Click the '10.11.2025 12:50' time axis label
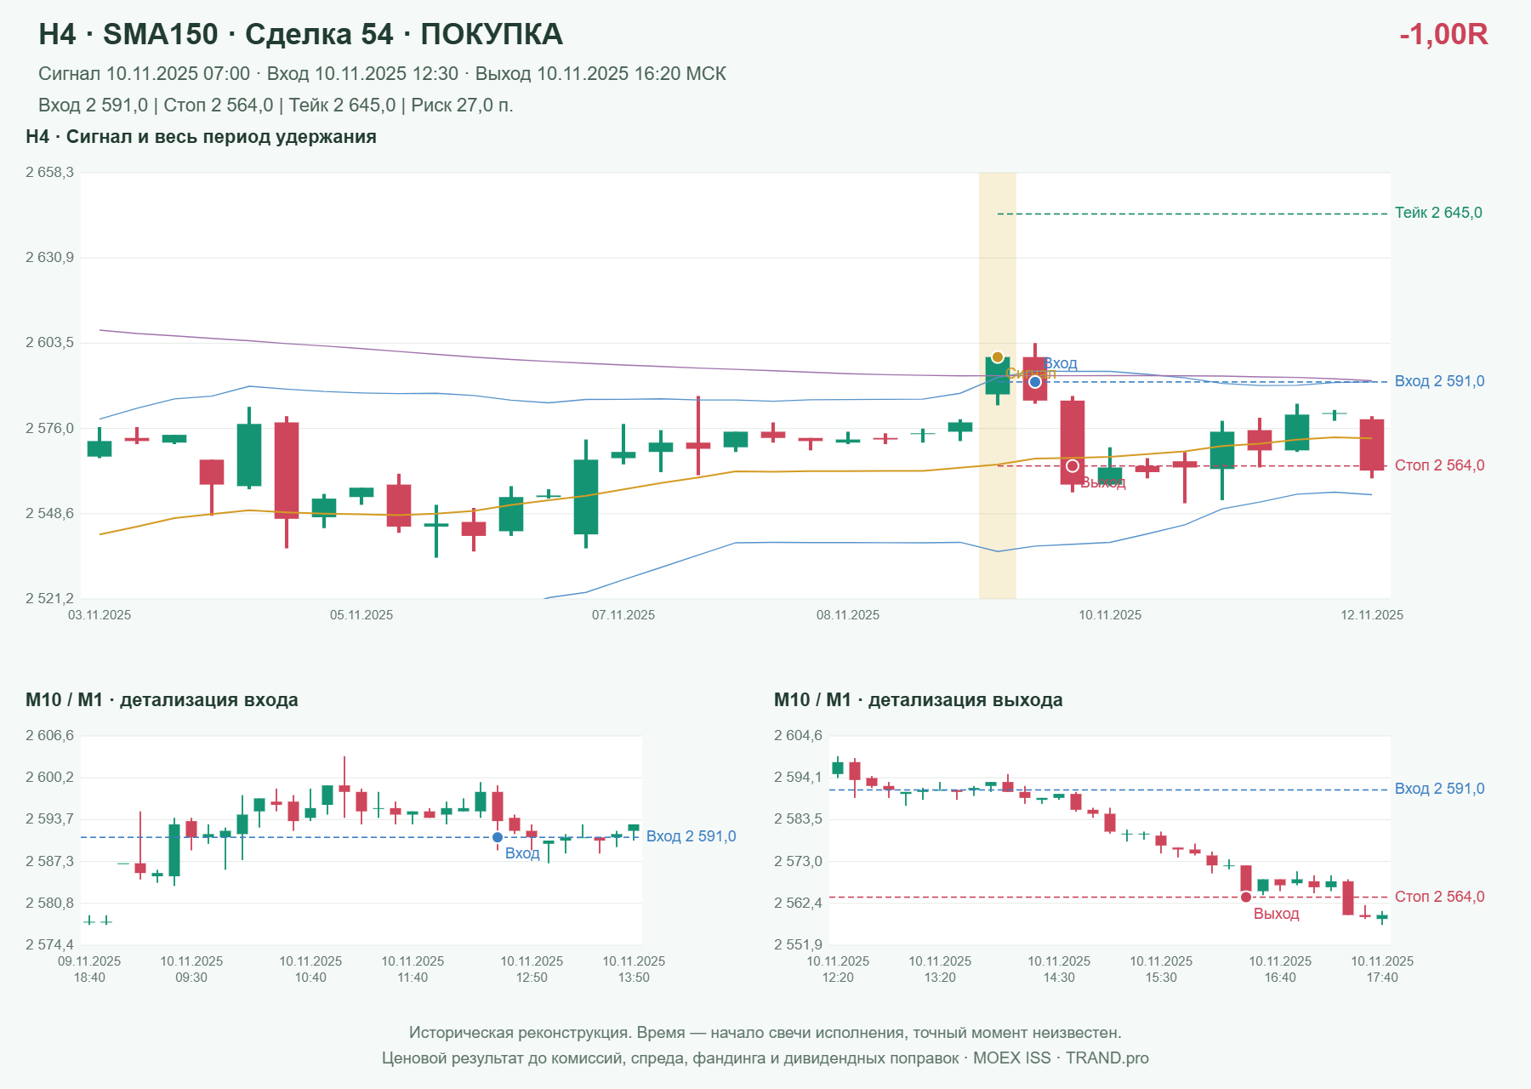This screenshot has height=1089, width=1531. (x=532, y=969)
